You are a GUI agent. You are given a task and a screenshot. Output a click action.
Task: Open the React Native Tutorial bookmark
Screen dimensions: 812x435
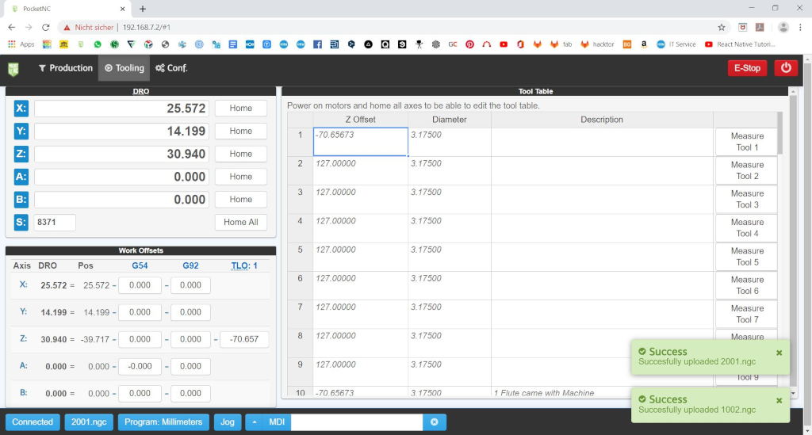(740, 44)
